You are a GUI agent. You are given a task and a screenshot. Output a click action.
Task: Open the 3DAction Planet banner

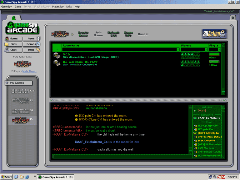[214, 34]
